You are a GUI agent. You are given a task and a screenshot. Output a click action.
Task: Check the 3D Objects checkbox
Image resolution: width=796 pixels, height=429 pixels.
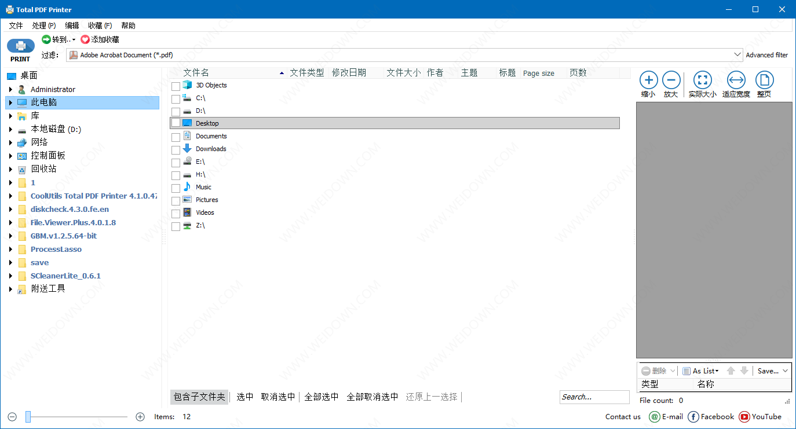pos(176,86)
